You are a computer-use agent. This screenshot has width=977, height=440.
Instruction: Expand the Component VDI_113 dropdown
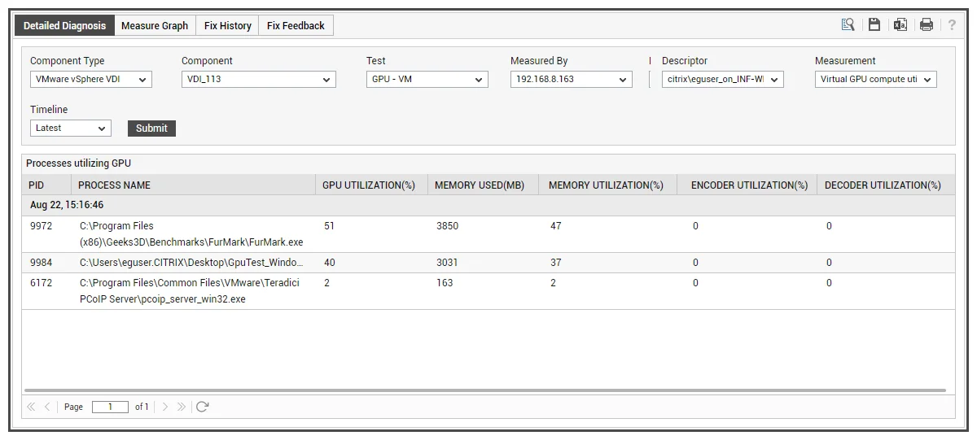pos(259,79)
